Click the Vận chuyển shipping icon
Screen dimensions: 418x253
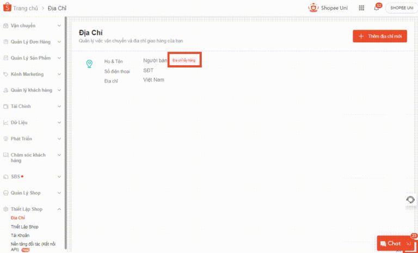pyautogui.click(x=5, y=26)
